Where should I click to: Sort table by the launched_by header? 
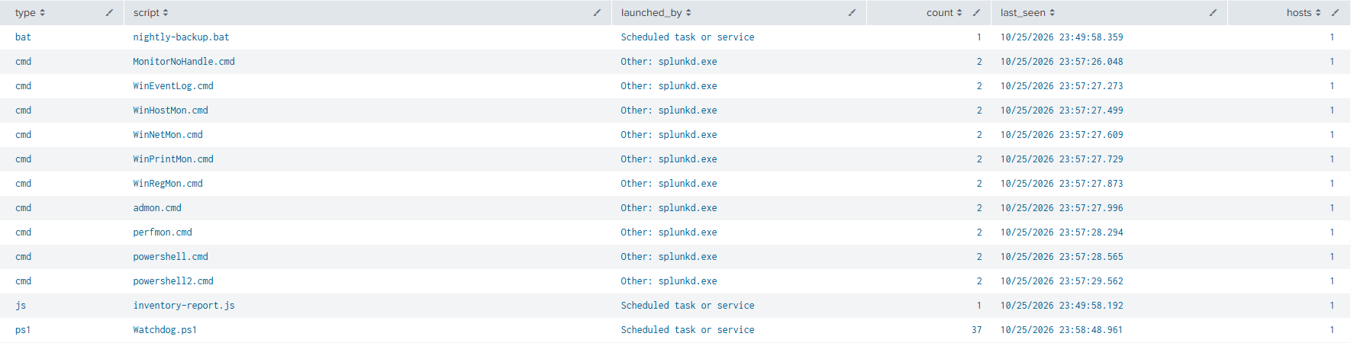(656, 13)
